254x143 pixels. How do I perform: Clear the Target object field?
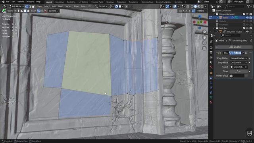246,67
